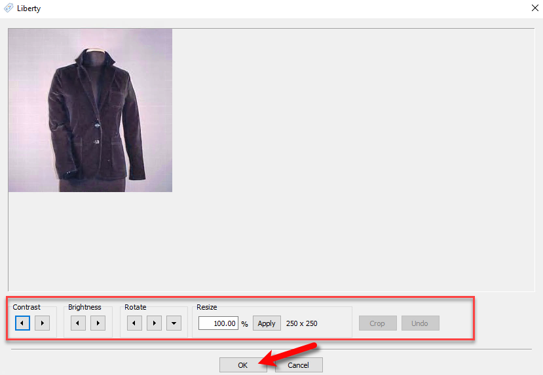The height and width of the screenshot is (375, 543).
Task: Rotate image left
Action: pos(134,323)
